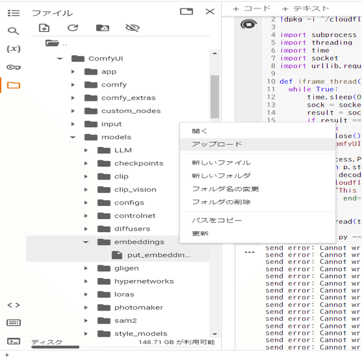Viewport: 362px width, 362px height.
Task: Open the table of contents sidebar icon
Action: pyautogui.click(x=14, y=13)
